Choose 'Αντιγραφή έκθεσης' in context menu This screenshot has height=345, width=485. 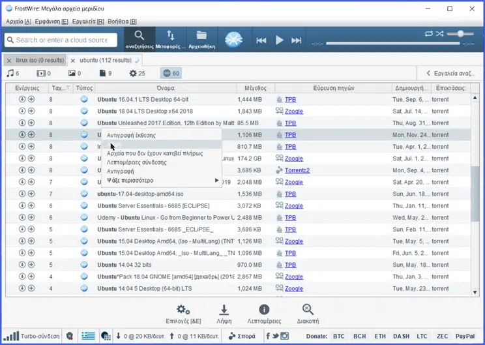point(162,135)
